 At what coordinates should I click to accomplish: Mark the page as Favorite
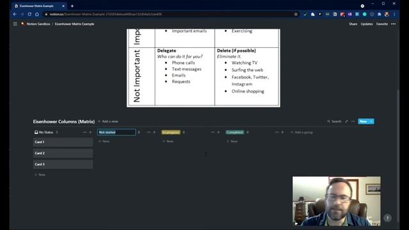pyautogui.click(x=382, y=24)
